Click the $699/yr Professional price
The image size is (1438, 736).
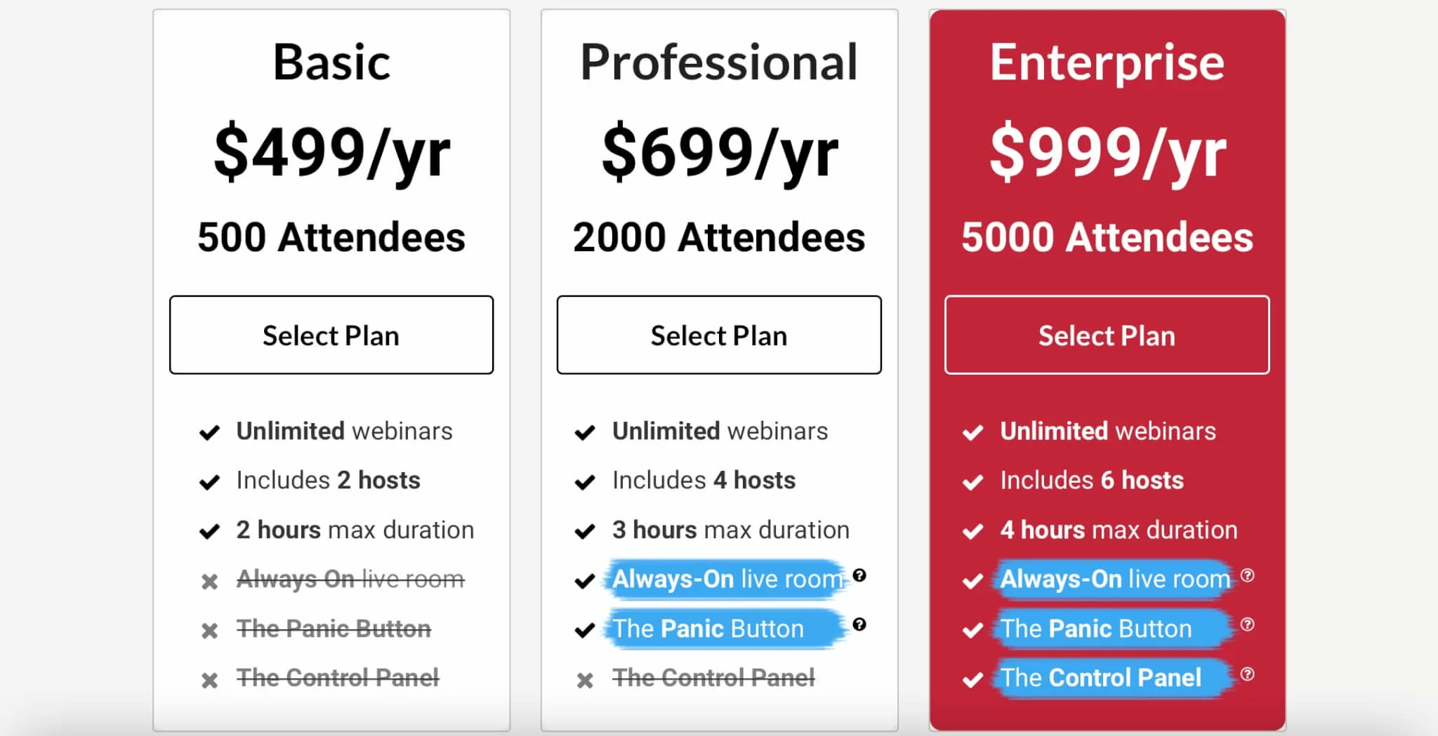tap(719, 152)
